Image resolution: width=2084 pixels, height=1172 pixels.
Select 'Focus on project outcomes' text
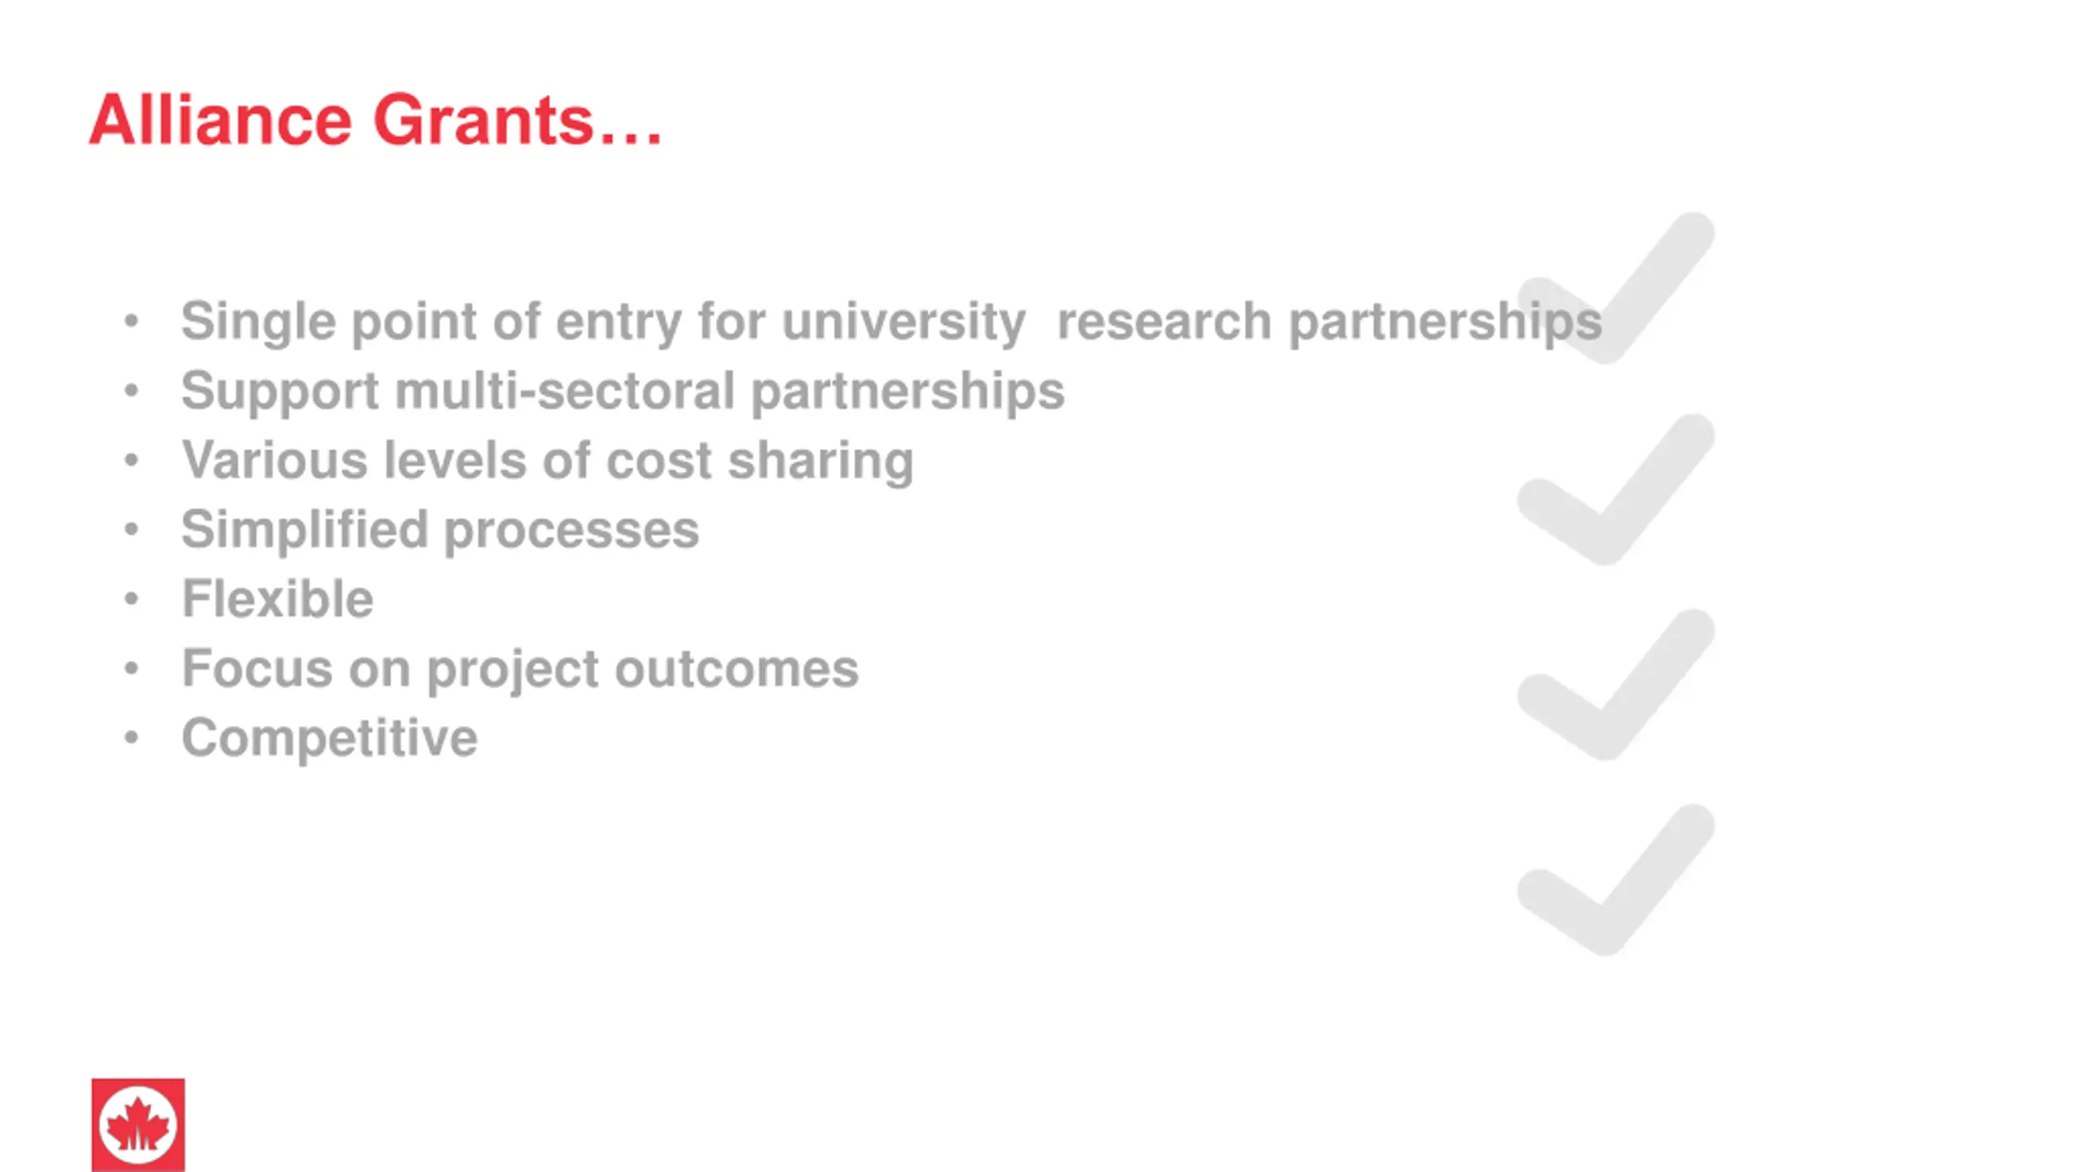(x=520, y=670)
